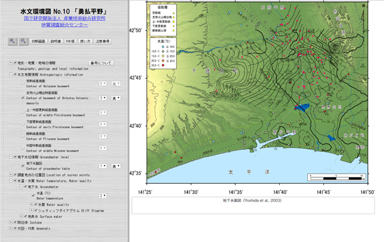Screen dimensions: 384x242
Task: Expand Location of survey points node
Action: click(11, 175)
